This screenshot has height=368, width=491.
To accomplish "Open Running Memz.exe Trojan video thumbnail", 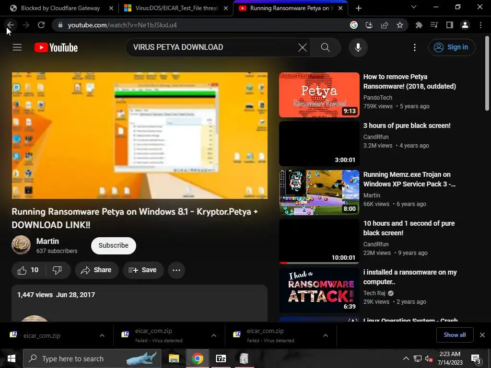I will (x=319, y=193).
